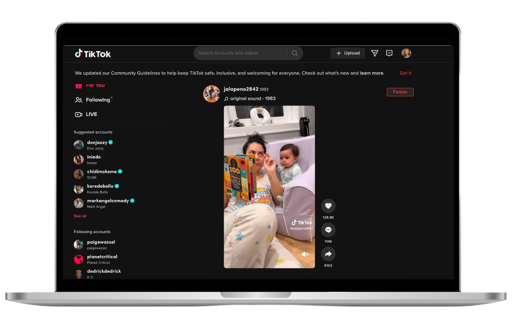Open the planetcritical account name
The image size is (512, 328).
(102, 256)
